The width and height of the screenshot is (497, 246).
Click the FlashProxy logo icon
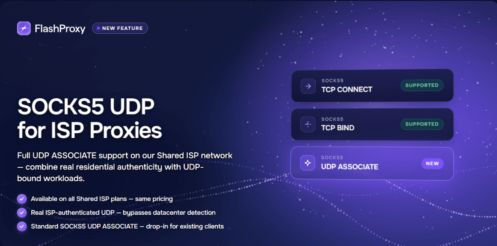[24, 28]
